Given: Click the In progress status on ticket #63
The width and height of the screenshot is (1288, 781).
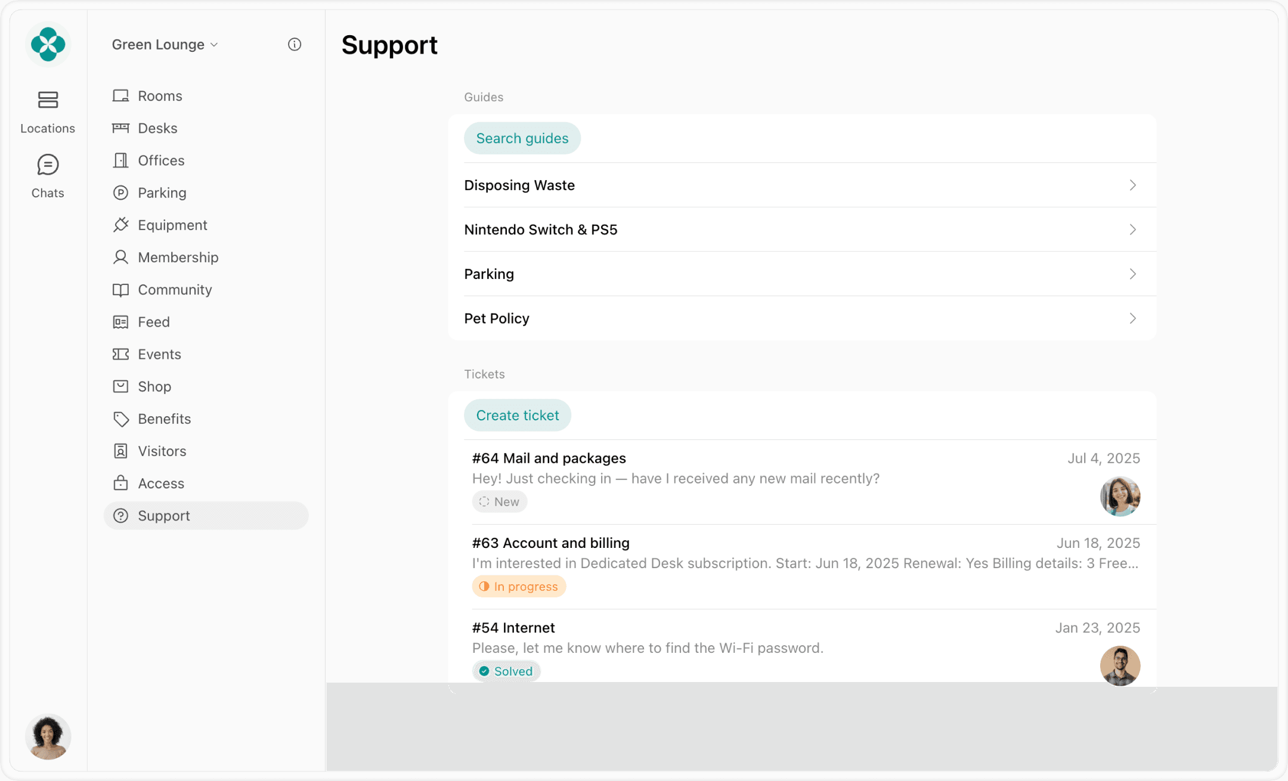Looking at the screenshot, I should 518,586.
